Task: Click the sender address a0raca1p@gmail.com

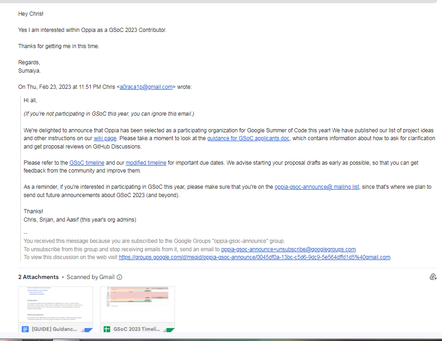Action: tap(146, 87)
